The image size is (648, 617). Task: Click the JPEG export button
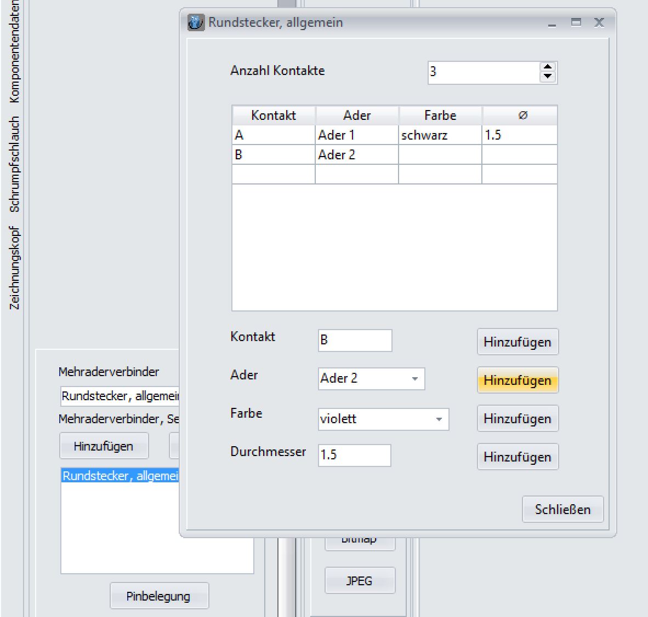tap(359, 581)
